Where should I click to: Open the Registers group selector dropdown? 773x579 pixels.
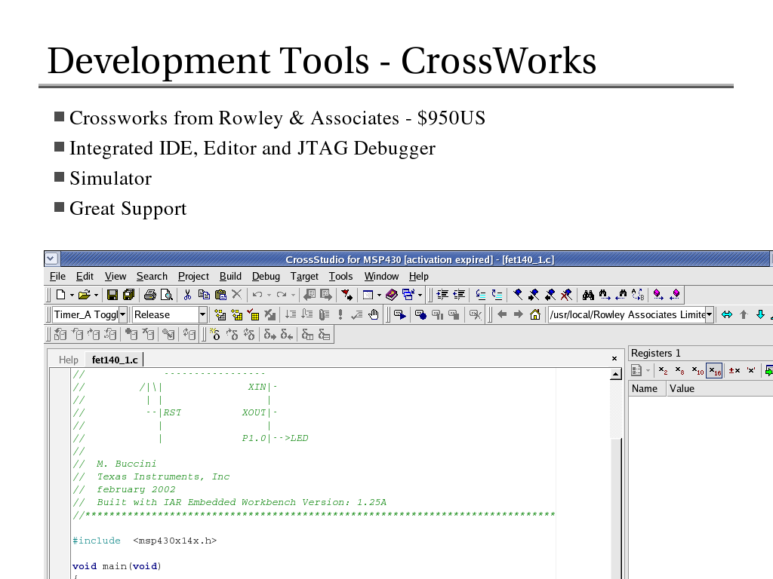coord(648,371)
